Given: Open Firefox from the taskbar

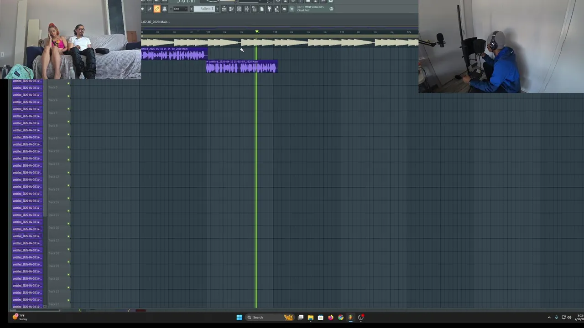Looking at the screenshot, I should [x=330, y=318].
